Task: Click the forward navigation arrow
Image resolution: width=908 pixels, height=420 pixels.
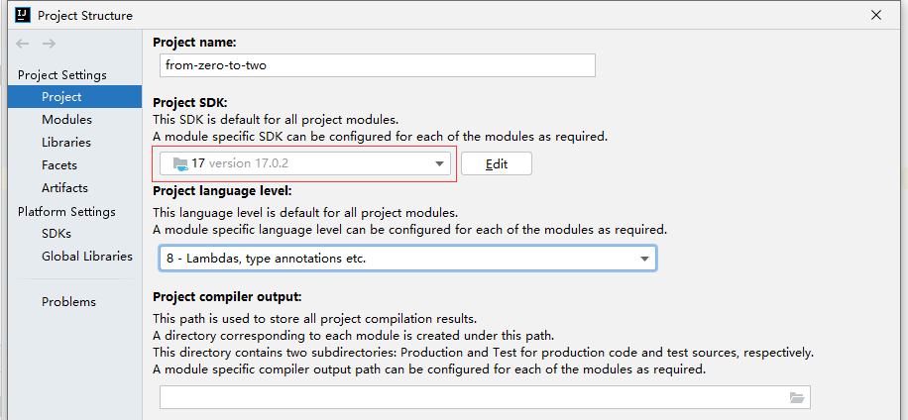Action: pos(49,44)
